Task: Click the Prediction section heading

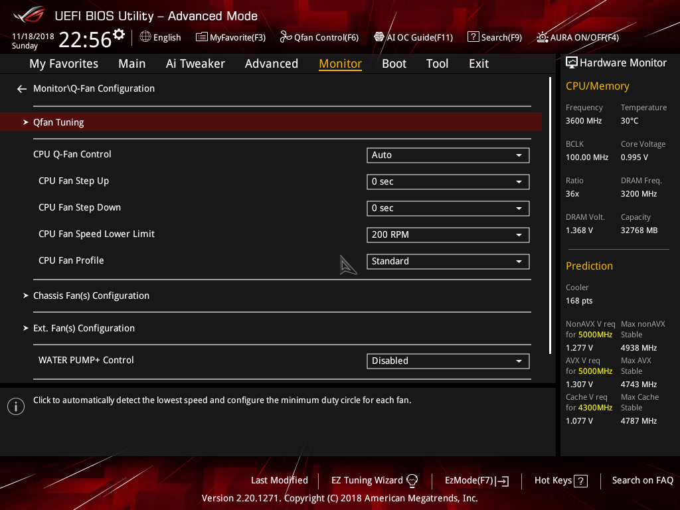Action: click(589, 266)
